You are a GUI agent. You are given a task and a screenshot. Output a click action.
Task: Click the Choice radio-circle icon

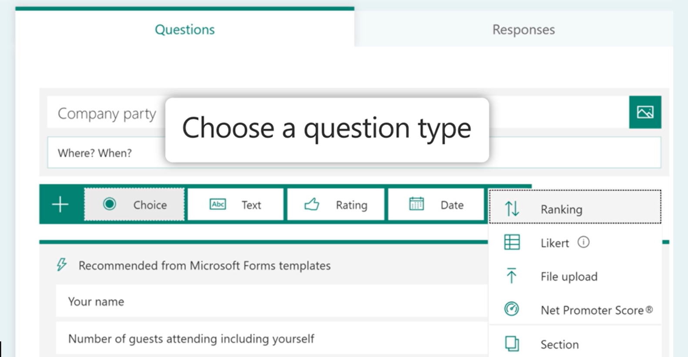pos(109,204)
